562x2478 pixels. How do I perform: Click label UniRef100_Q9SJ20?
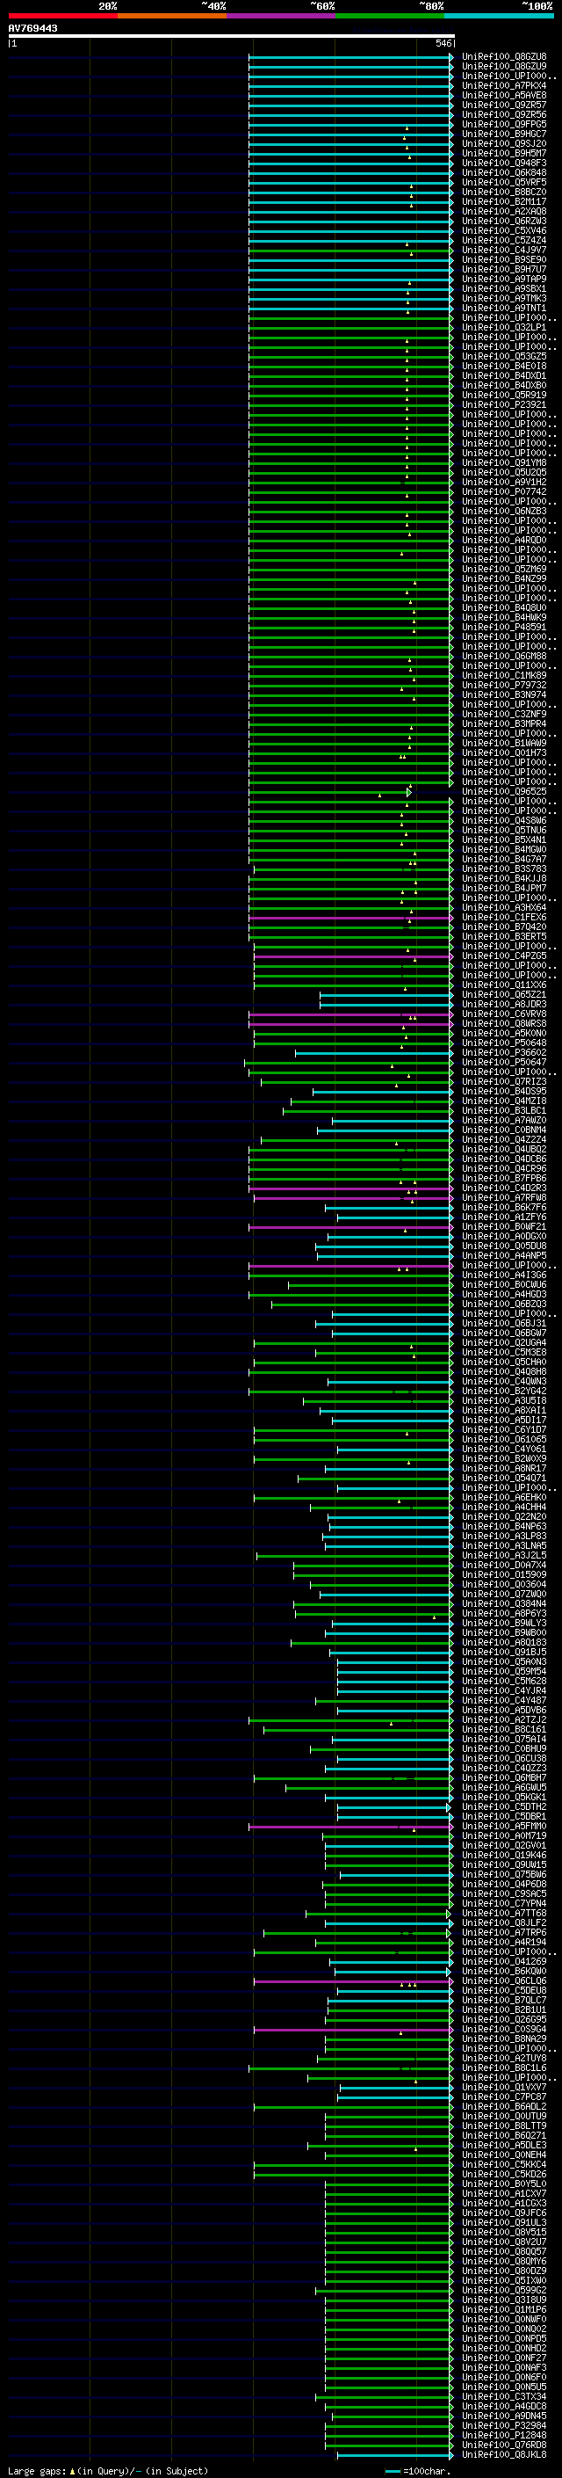504,144
